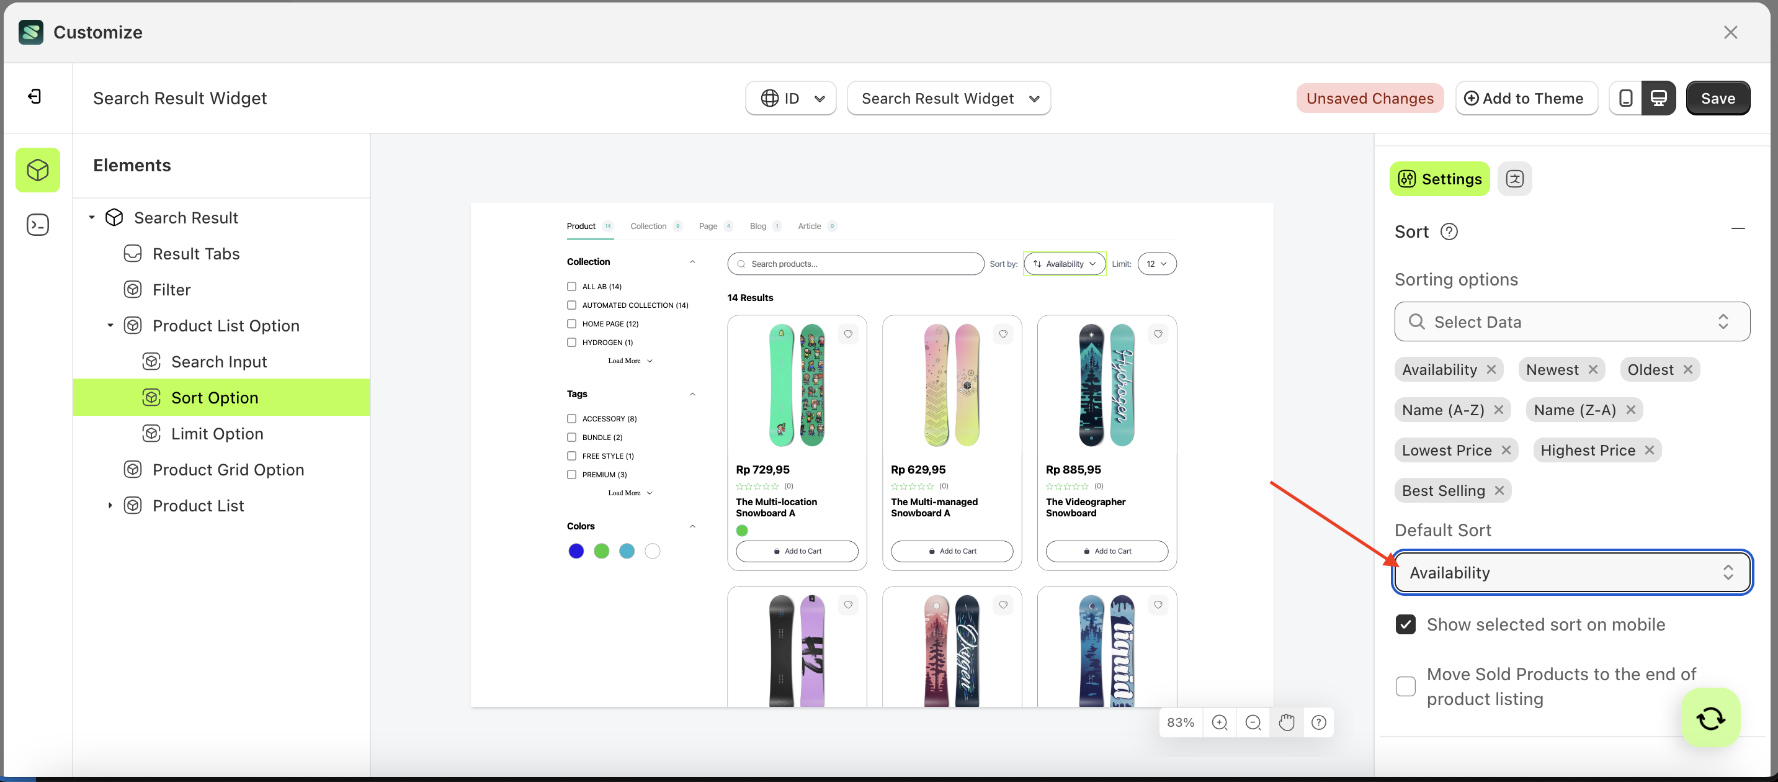Screen dimensions: 1778x782
Task: Switch to mobile preview icon
Action: [1625, 98]
